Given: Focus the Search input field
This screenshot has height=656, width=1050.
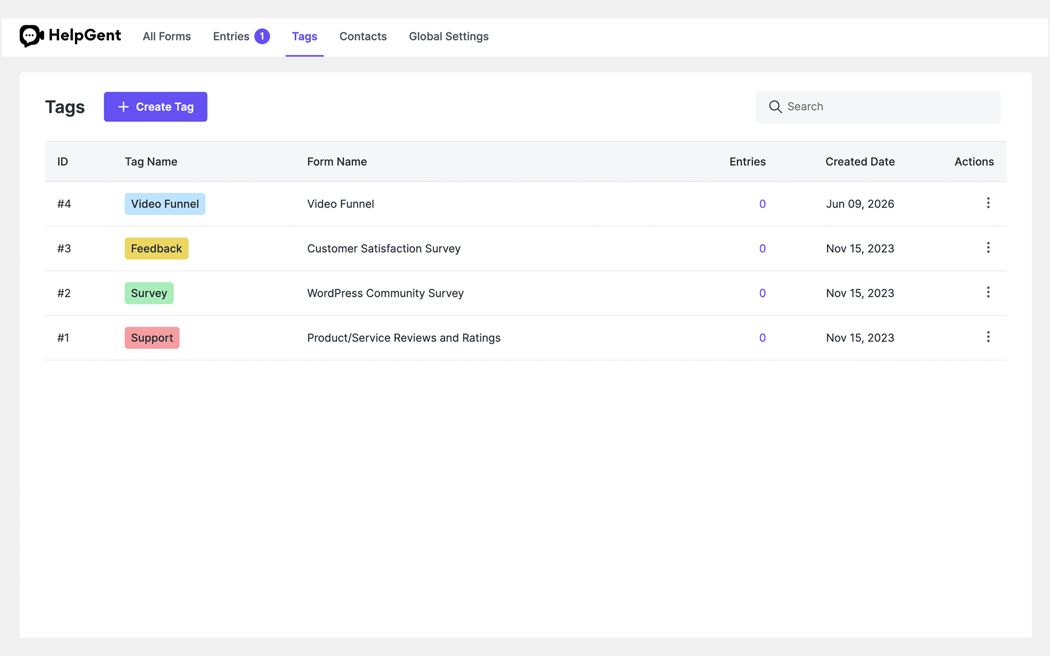Looking at the screenshot, I should coord(878,107).
